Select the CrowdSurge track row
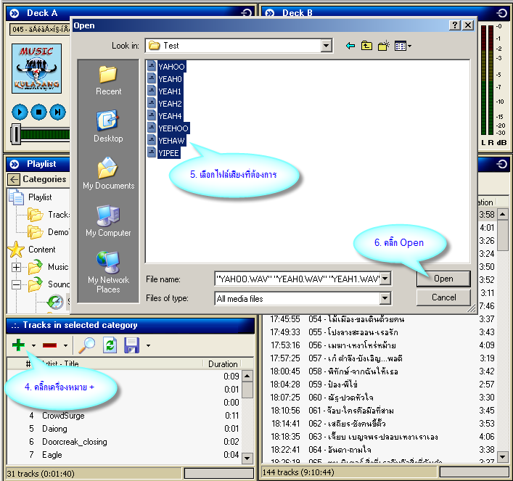Screen dimensions: 513x481 [x=124, y=416]
